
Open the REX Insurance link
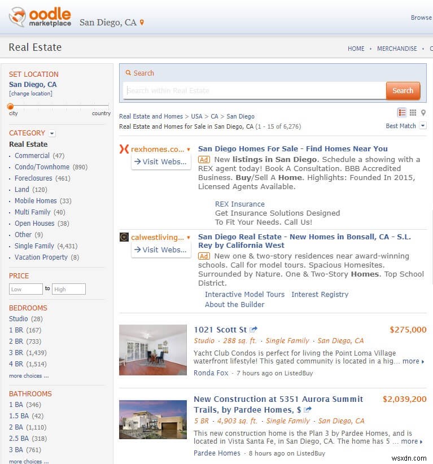point(240,204)
